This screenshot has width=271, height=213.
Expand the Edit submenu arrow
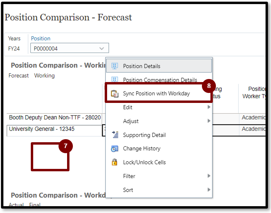(209, 107)
